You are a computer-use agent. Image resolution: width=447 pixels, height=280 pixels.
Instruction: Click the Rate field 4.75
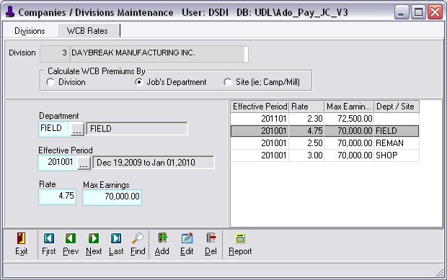pyautogui.click(x=57, y=197)
